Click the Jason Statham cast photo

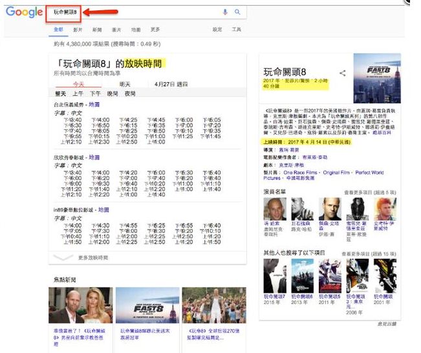click(x=330, y=209)
